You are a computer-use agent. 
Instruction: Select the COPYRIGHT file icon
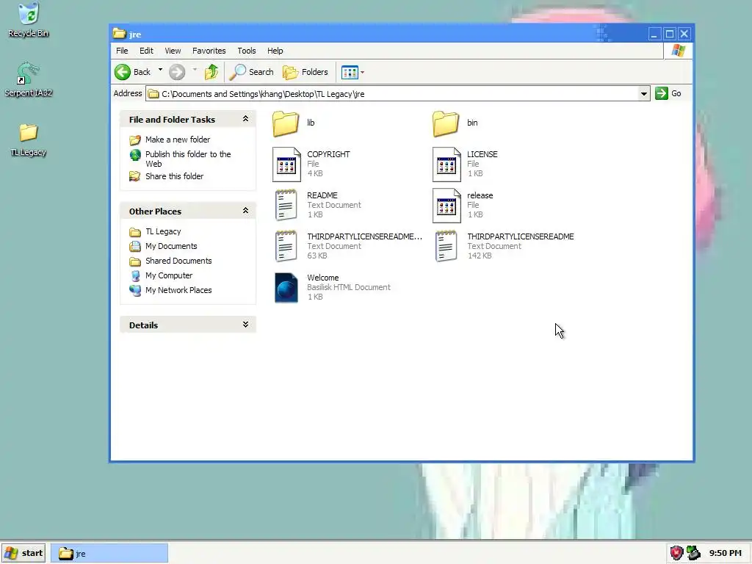[286, 164]
